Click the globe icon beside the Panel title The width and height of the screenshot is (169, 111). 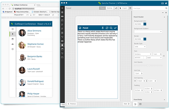[80, 28]
